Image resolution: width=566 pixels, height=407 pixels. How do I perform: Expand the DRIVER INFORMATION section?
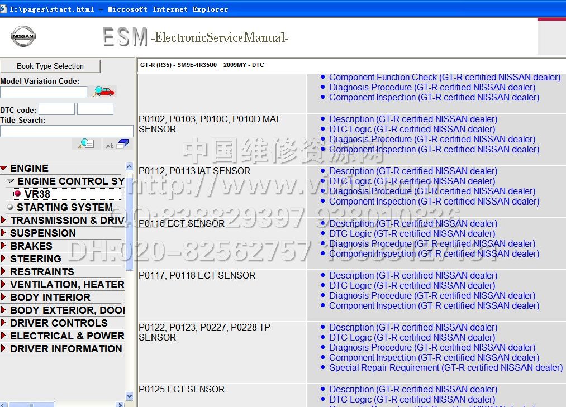[x=3, y=348]
